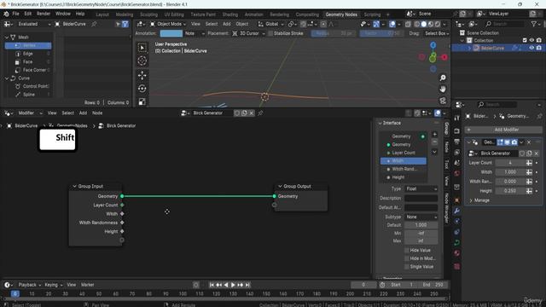The image size is (546, 307).
Task: Click the Default value field in Interface
Action: [x=421, y=225]
